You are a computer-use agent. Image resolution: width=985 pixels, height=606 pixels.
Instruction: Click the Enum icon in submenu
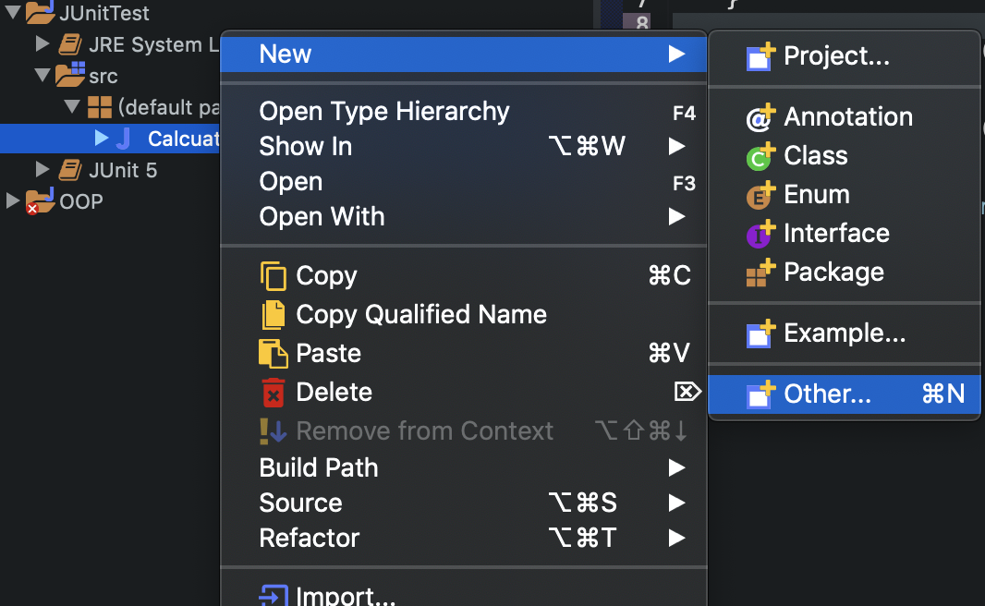760,195
